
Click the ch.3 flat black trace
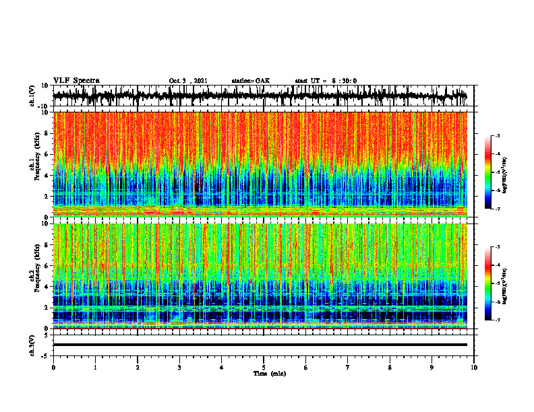pos(260,345)
